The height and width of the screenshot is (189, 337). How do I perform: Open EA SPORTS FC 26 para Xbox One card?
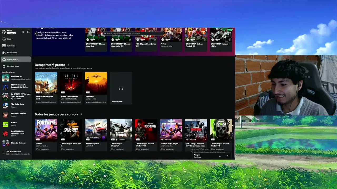point(96,39)
